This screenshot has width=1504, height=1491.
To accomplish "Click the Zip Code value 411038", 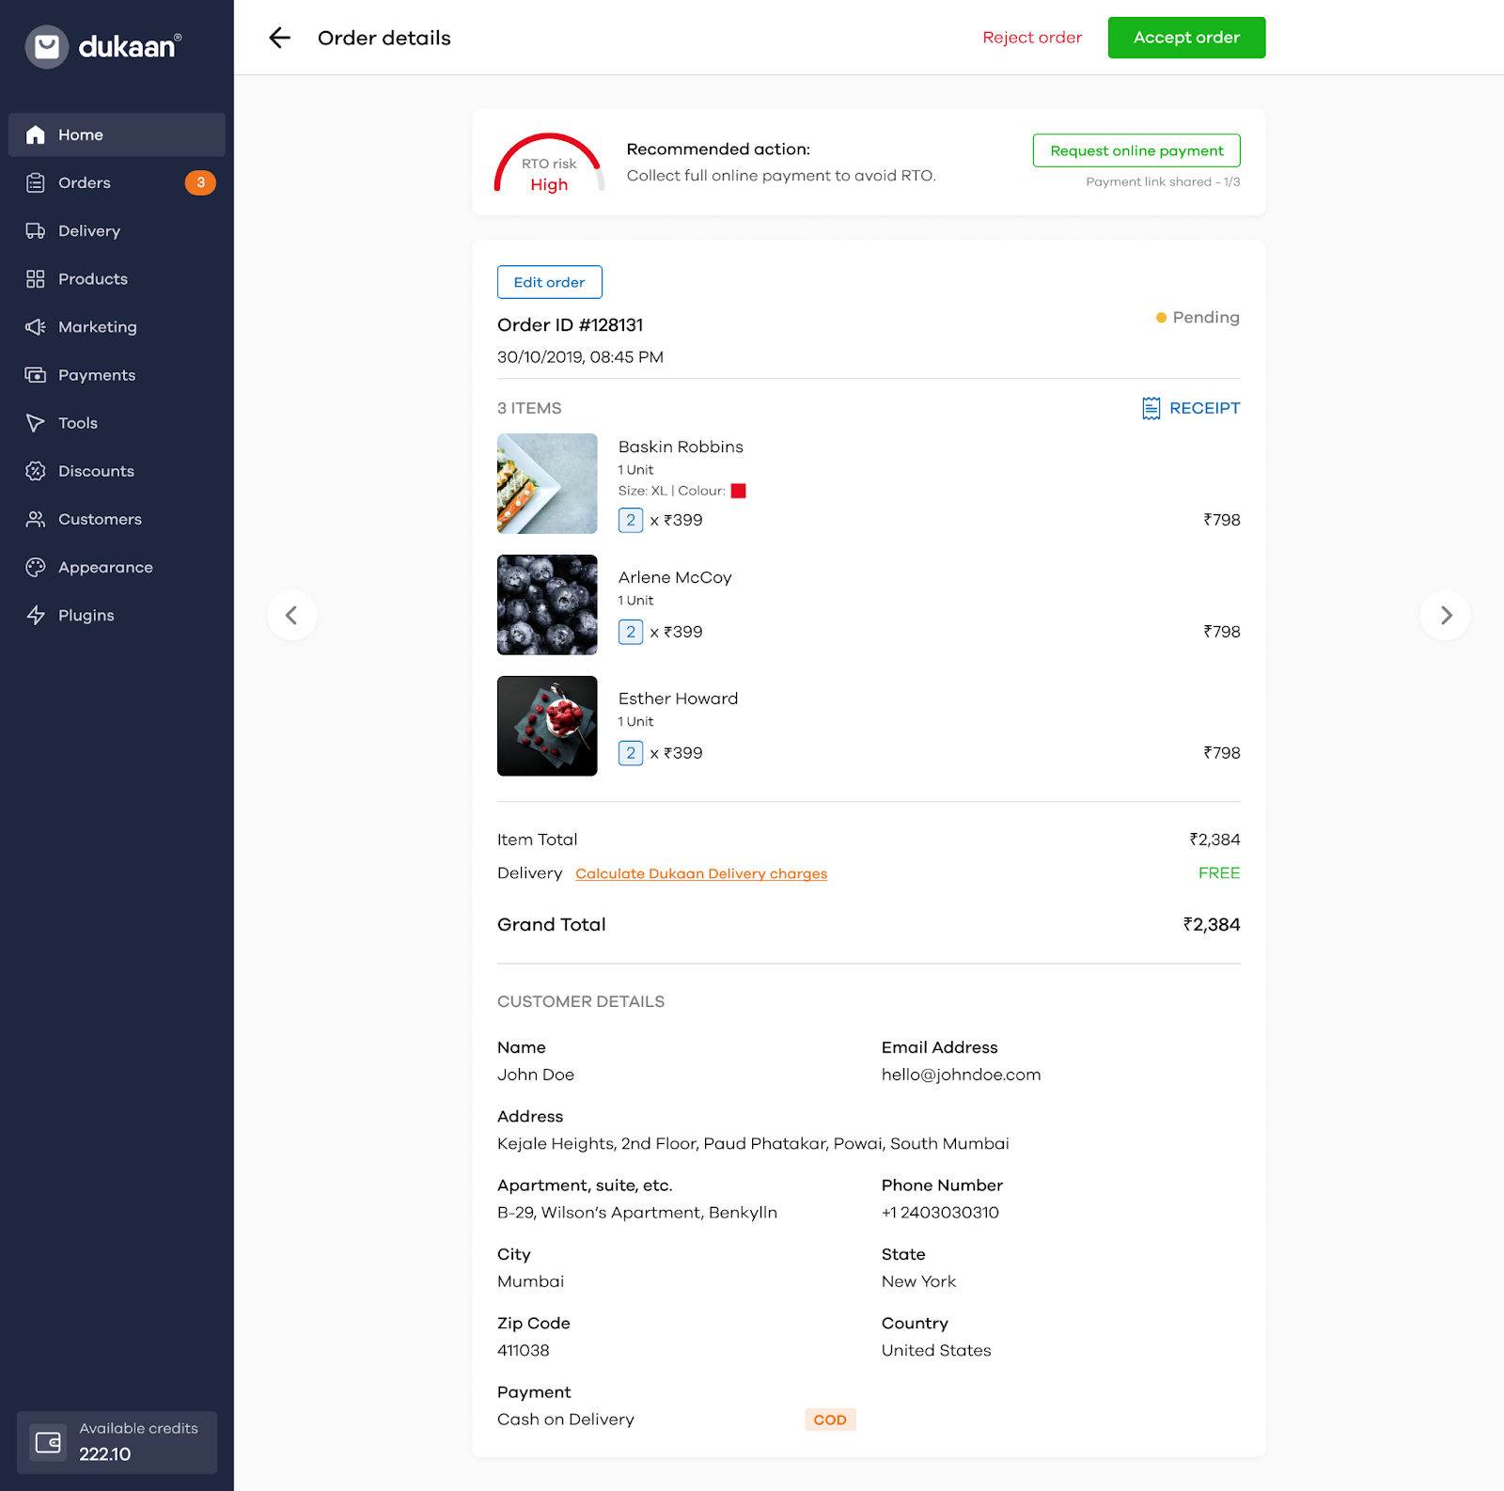I will (524, 1351).
